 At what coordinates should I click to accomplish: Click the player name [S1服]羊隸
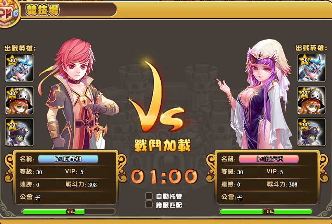68,159
